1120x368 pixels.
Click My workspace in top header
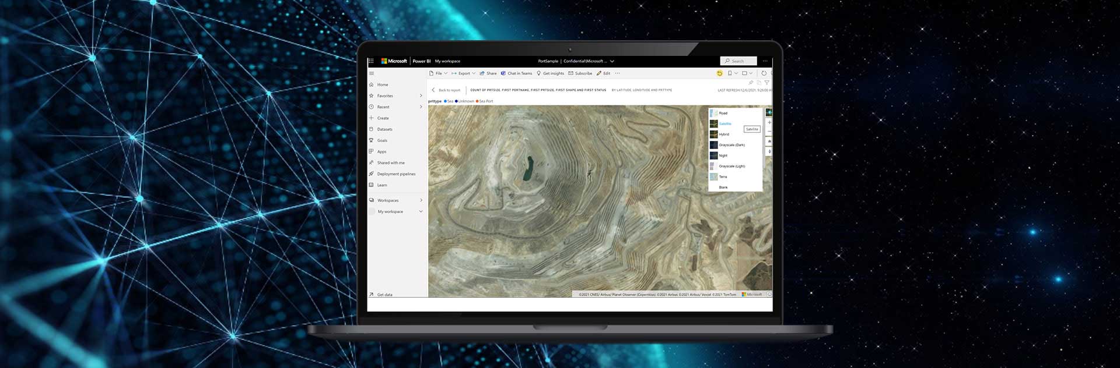pos(447,61)
